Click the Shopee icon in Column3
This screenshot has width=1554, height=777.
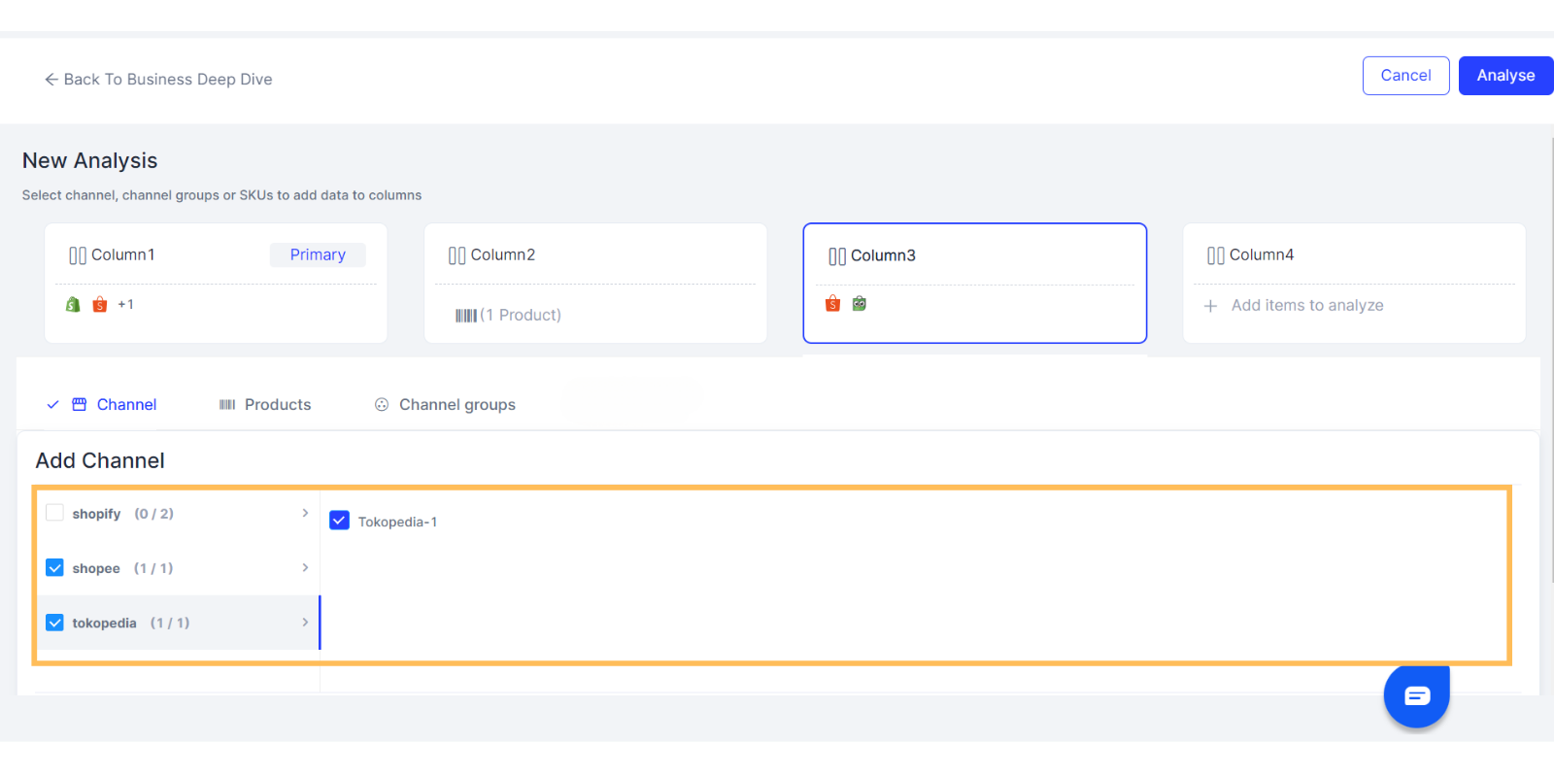click(832, 304)
